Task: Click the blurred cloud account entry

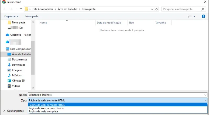Action: (13, 42)
